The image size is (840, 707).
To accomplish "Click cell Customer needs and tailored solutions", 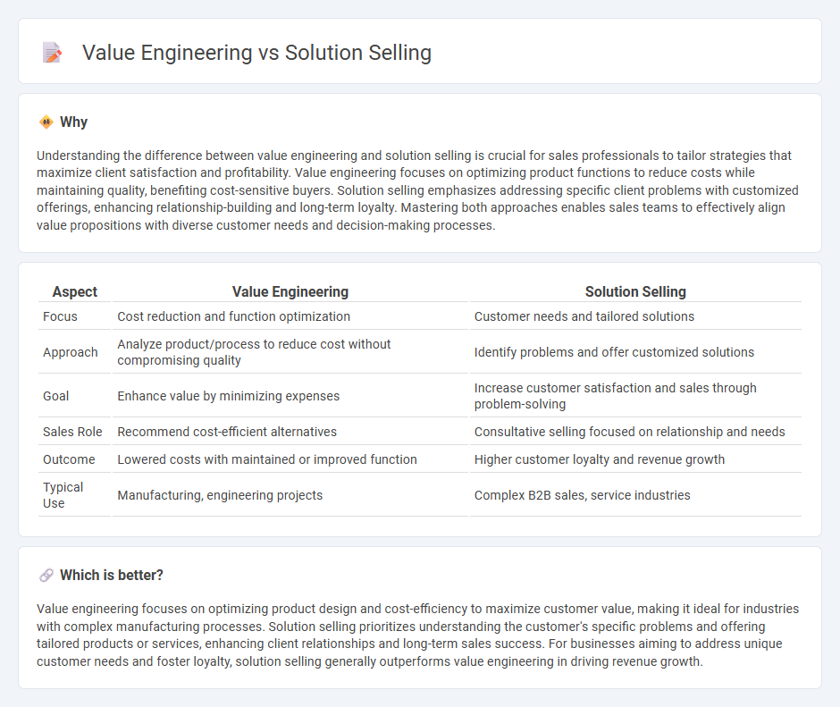I will click(635, 316).
